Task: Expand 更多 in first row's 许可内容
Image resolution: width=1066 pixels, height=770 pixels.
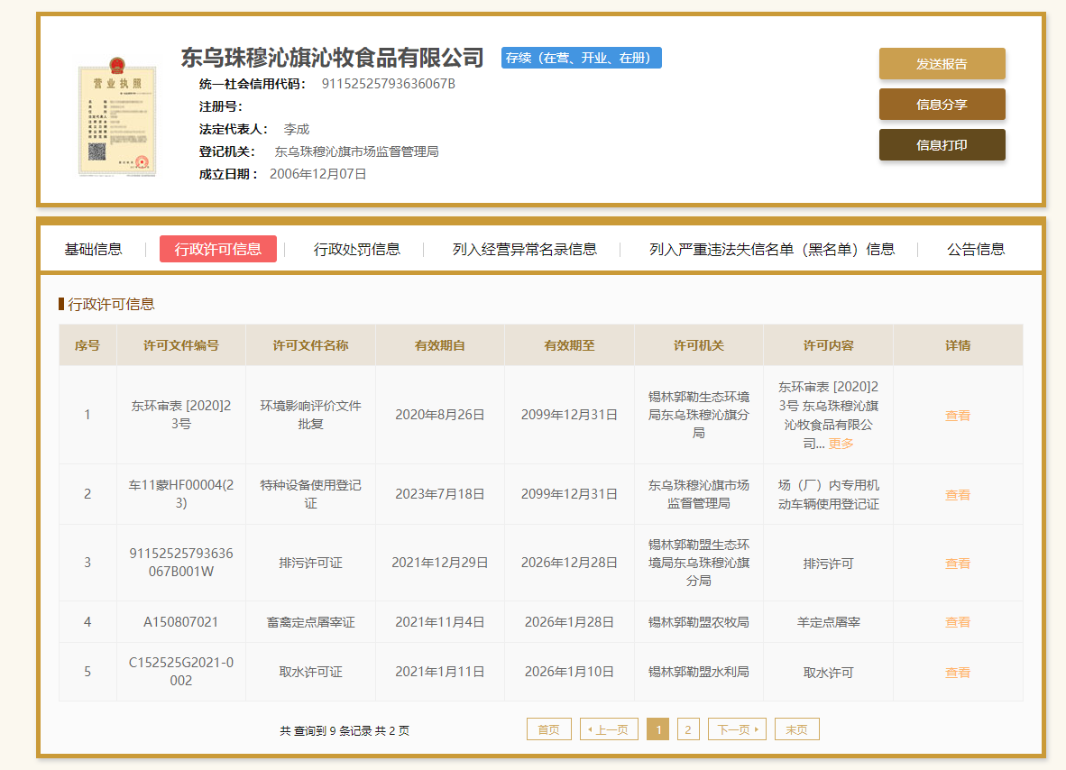Action: [841, 444]
